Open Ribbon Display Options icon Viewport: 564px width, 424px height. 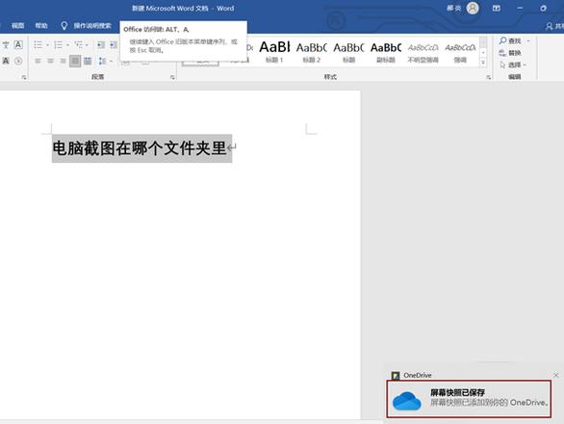click(x=497, y=8)
